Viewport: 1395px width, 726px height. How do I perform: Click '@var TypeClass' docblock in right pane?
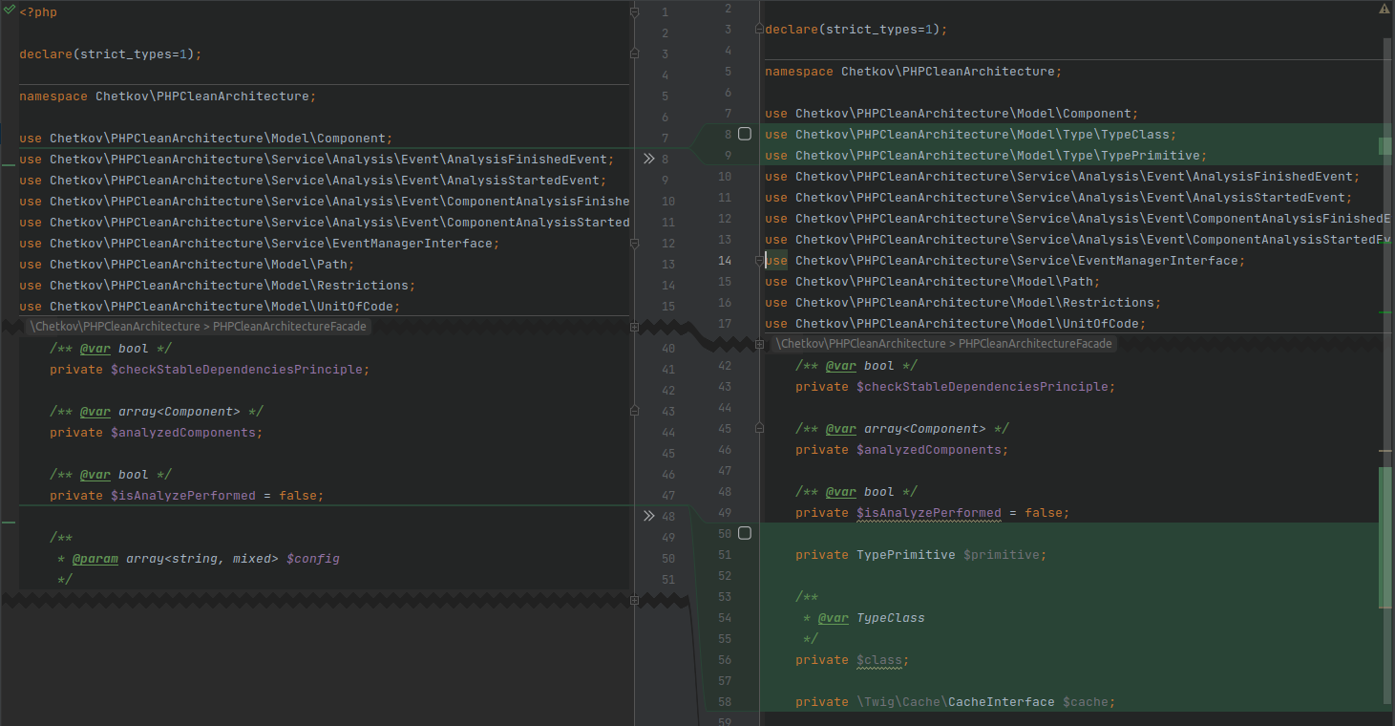click(x=872, y=618)
